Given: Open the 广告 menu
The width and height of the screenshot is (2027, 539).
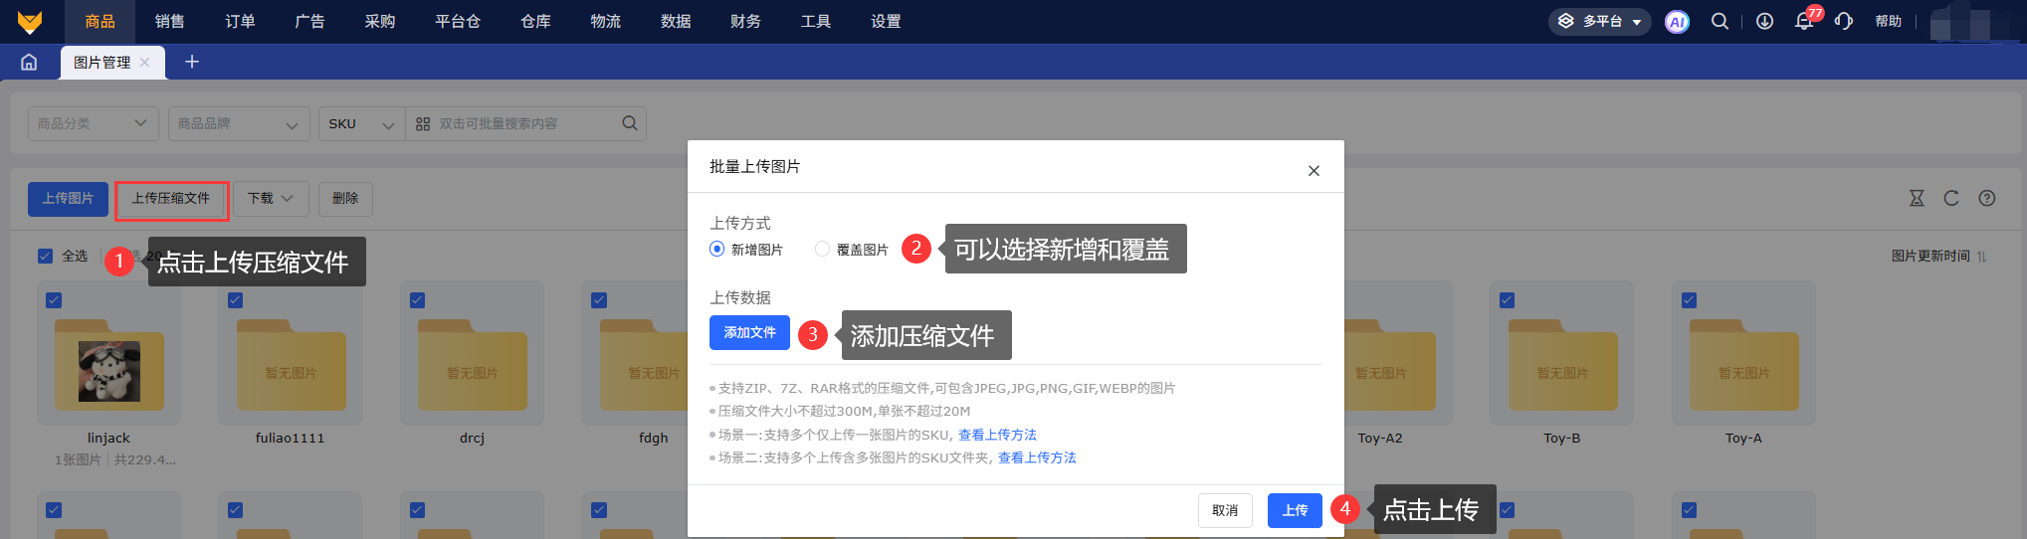Looking at the screenshot, I should pos(310,21).
